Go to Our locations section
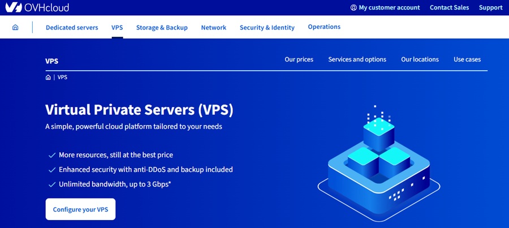Image resolution: width=509 pixels, height=228 pixels. 420,59
